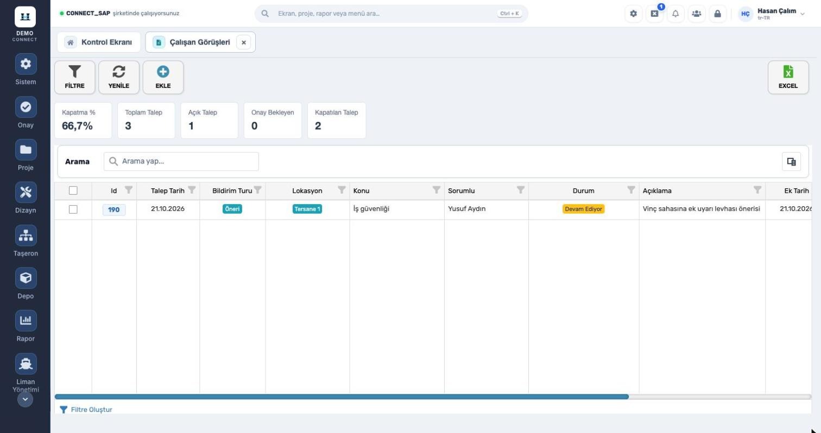Open the Rapor chart module

click(x=26, y=321)
